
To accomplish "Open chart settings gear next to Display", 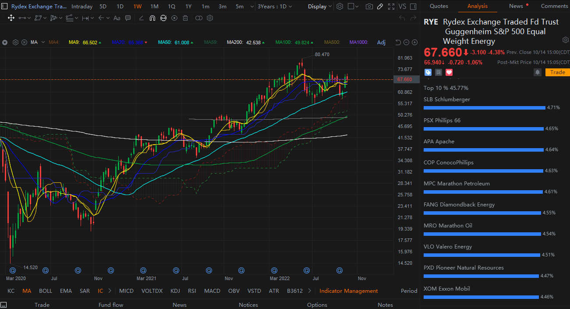I will (x=340, y=7).
